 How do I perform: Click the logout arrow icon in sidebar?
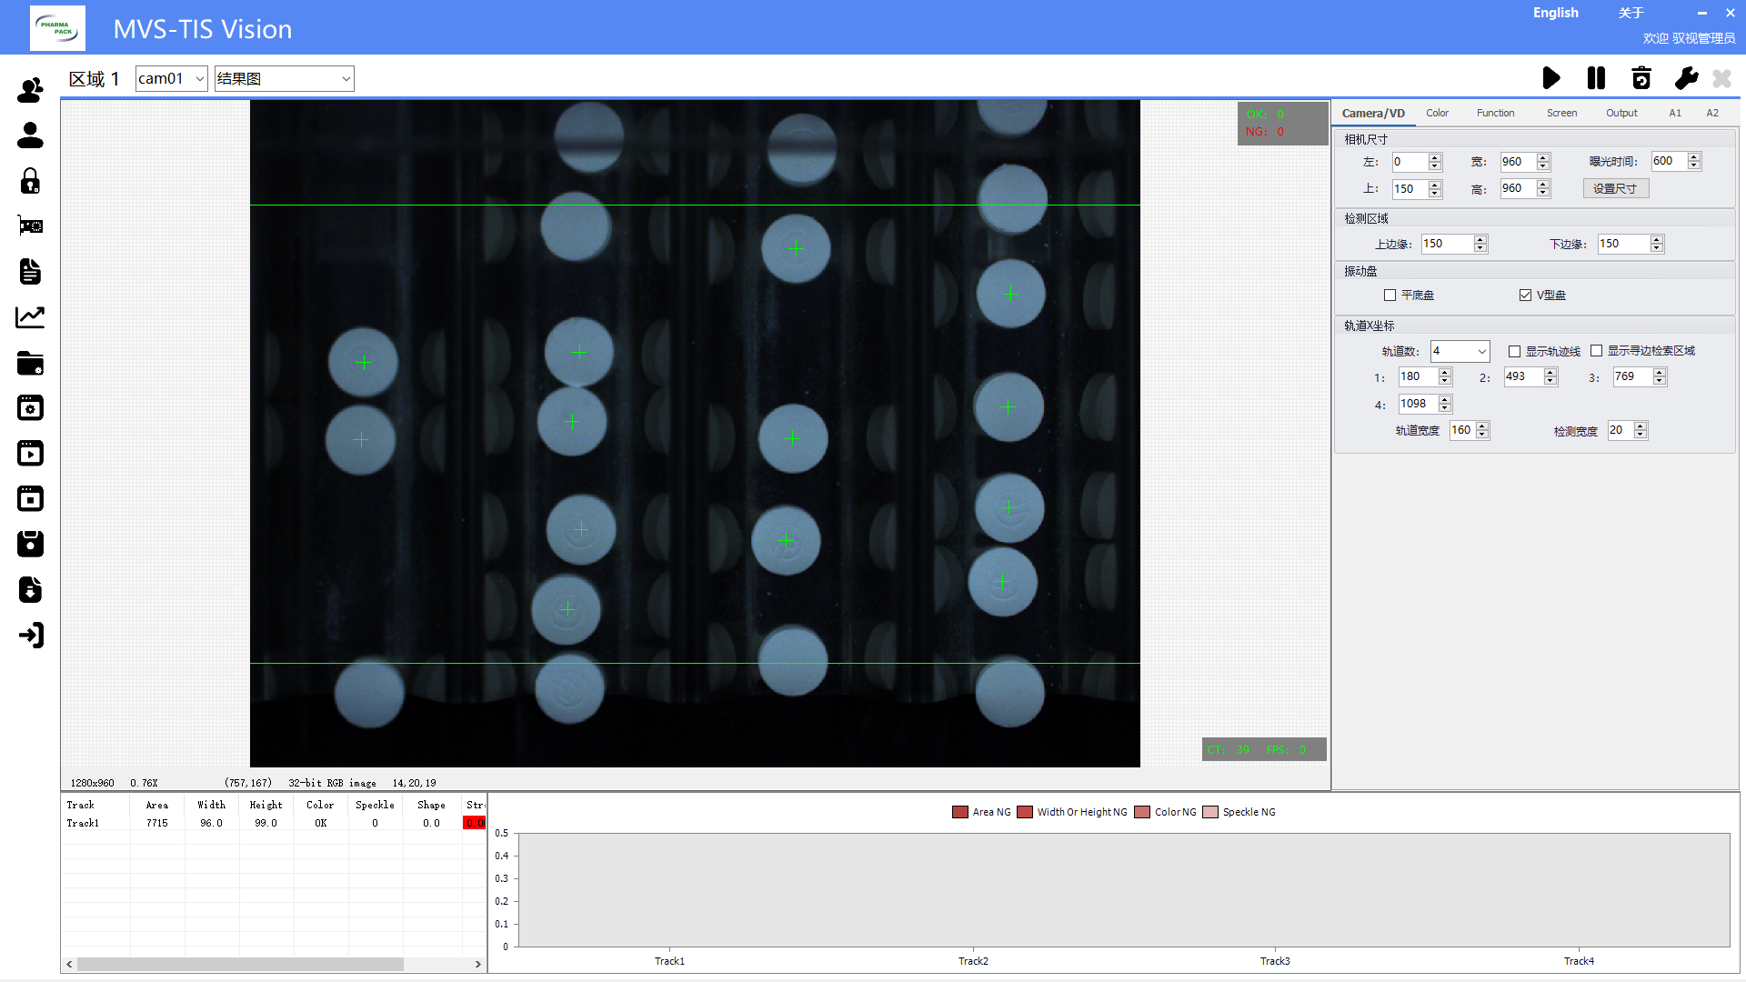pyautogui.click(x=30, y=635)
